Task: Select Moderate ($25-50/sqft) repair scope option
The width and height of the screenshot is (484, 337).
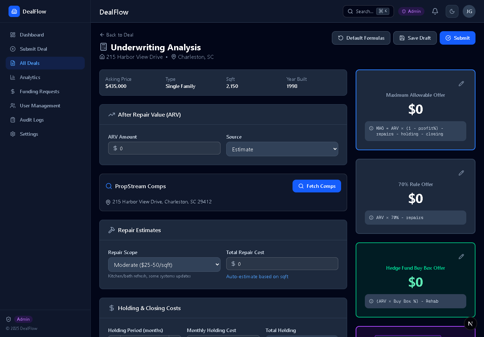Action: pos(164,264)
